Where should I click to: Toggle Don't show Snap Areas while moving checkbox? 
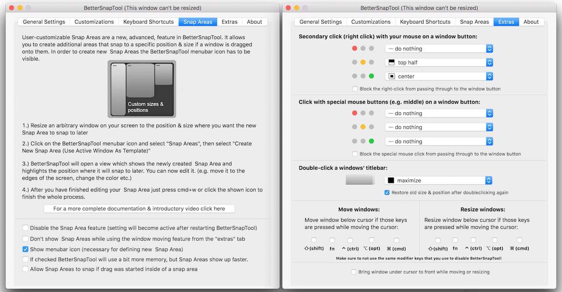click(x=25, y=239)
